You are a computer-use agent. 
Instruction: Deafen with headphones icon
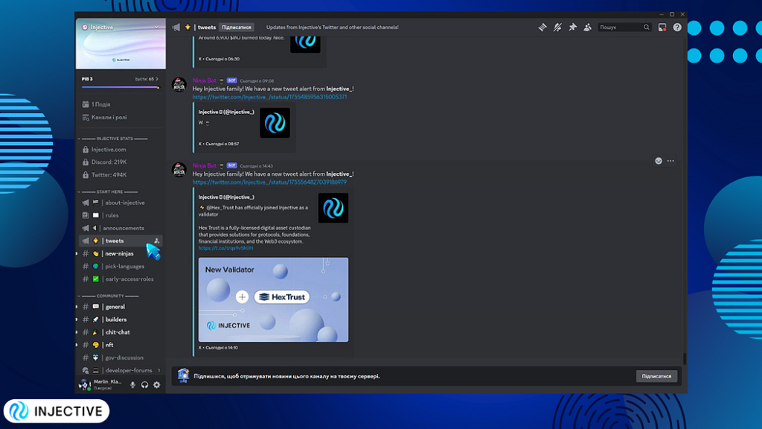144,385
